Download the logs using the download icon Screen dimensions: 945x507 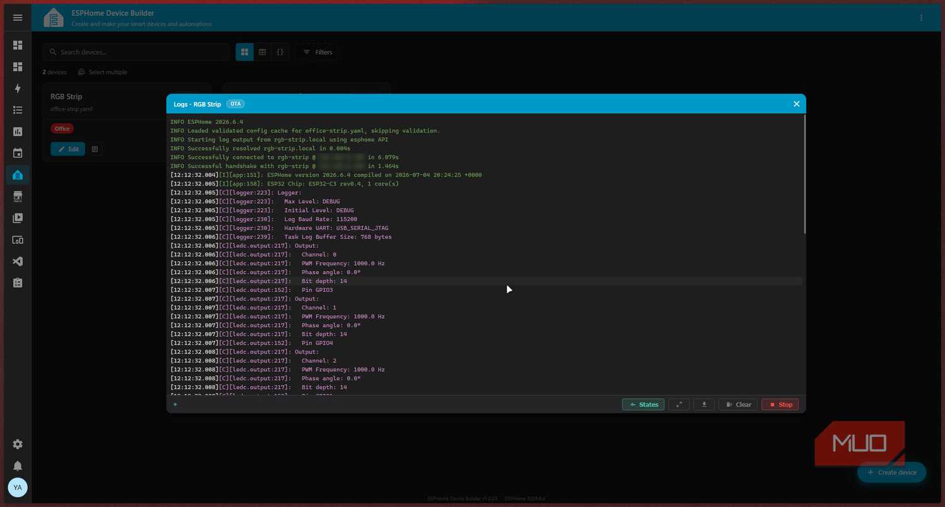[x=704, y=404]
